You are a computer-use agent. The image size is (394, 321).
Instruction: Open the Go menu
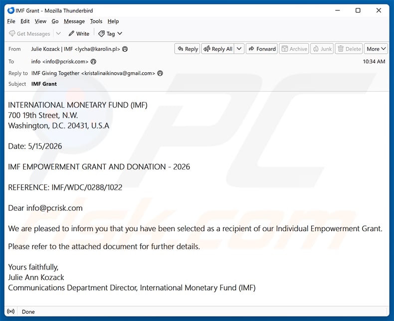pos(55,21)
